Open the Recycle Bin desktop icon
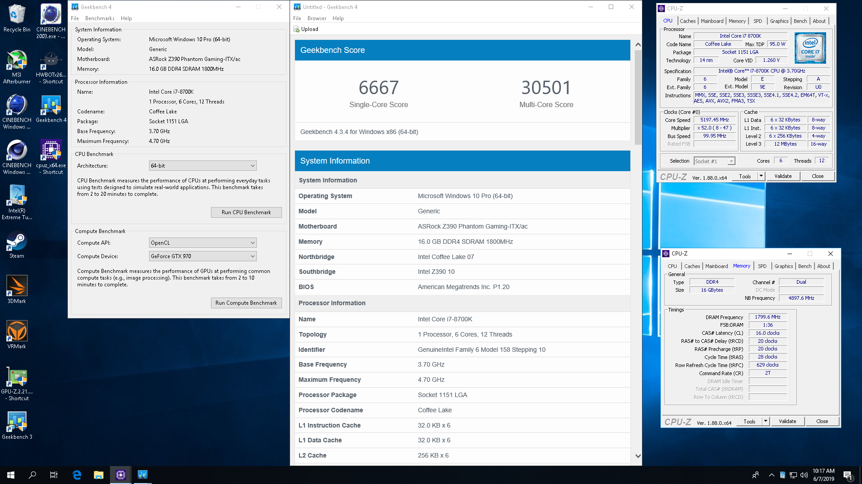 point(17,18)
